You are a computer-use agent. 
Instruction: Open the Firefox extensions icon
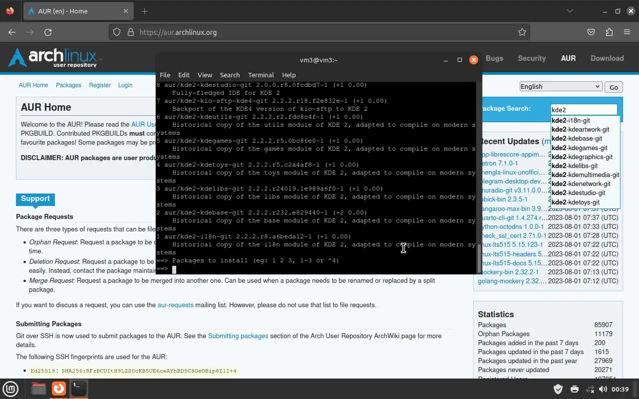[609, 32]
